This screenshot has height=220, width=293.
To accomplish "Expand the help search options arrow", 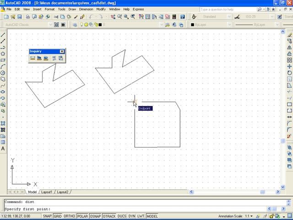I will (x=264, y=9).
